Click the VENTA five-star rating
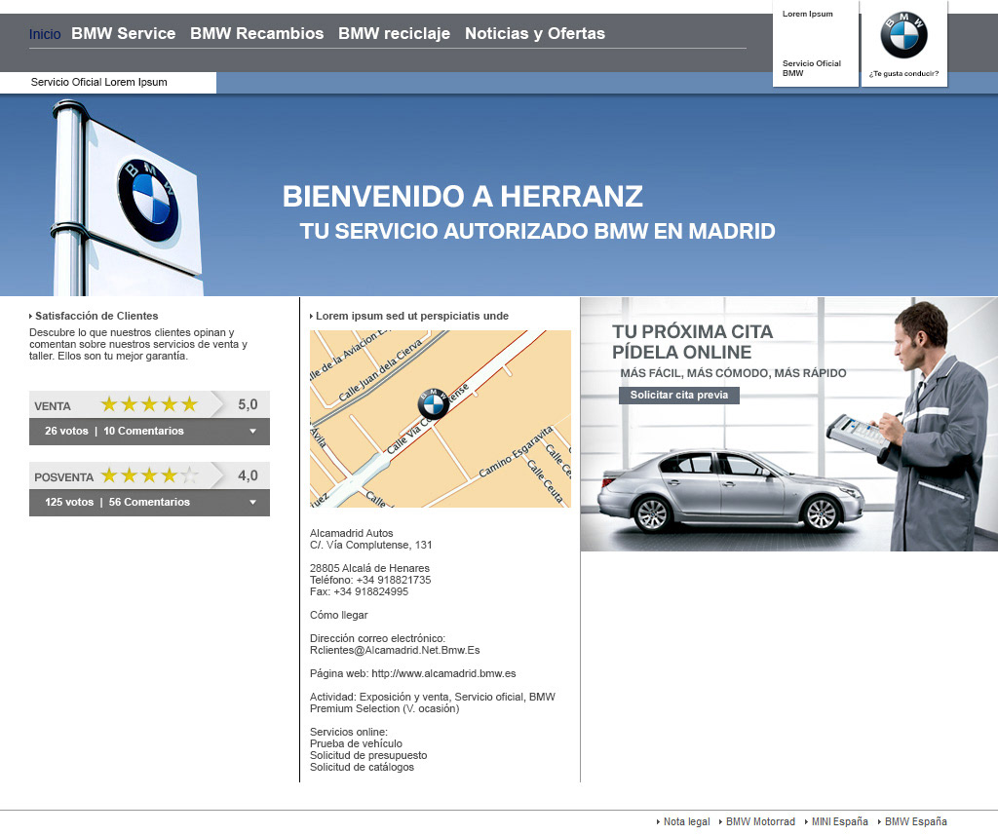This screenshot has height=835, width=998. click(149, 404)
